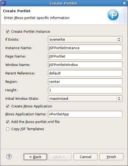This screenshot has width=128, height=166.
Task: Click the disabled Next button
Action: tap(60, 157)
